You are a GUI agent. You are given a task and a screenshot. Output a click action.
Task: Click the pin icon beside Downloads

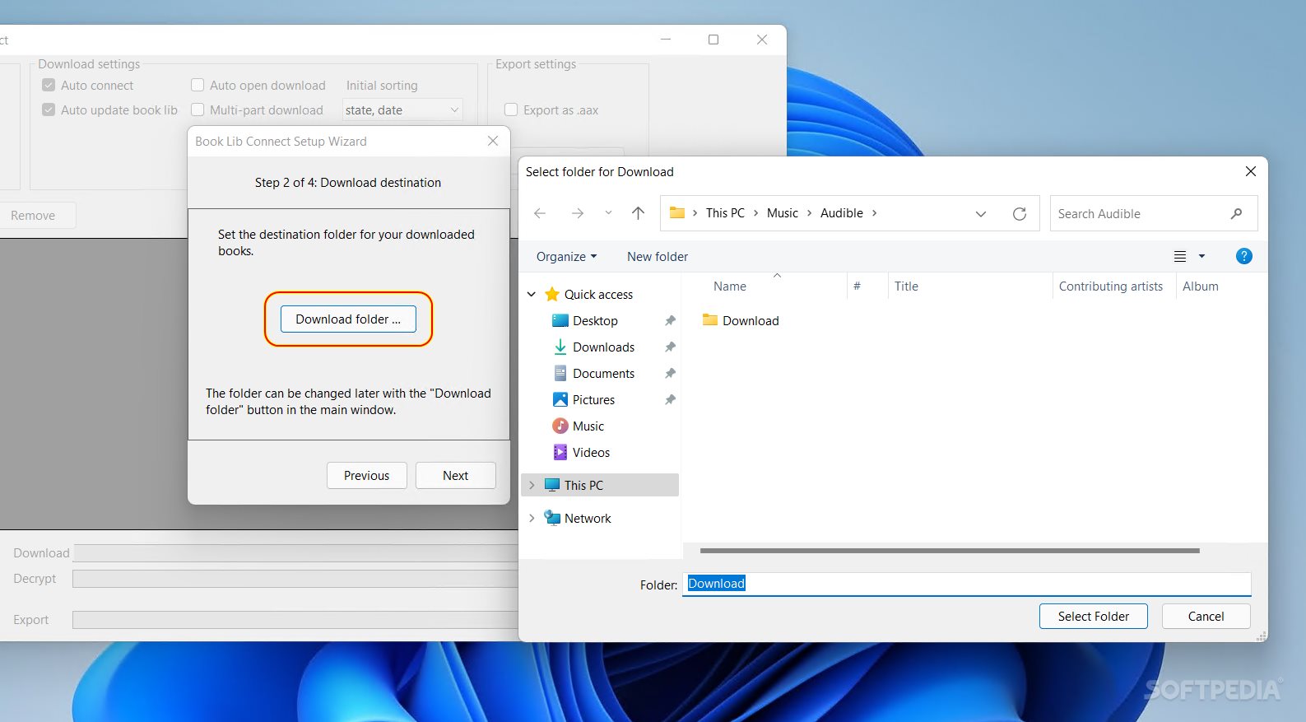point(670,347)
